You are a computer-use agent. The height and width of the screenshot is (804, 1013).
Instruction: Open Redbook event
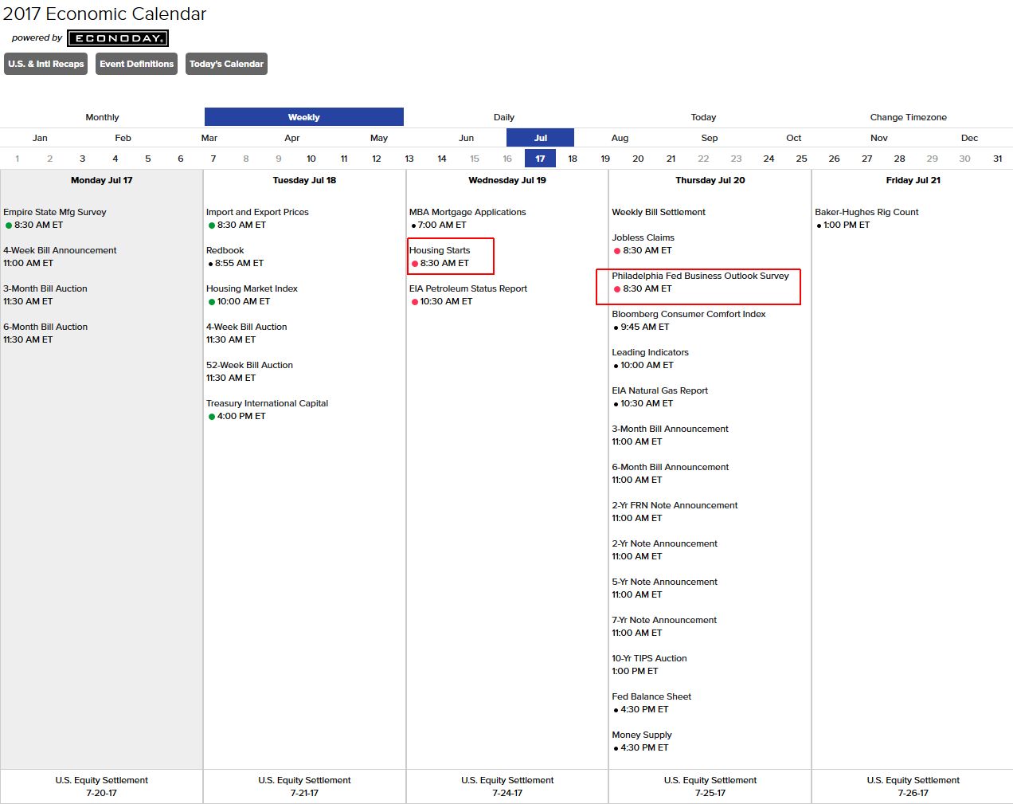[x=225, y=250]
